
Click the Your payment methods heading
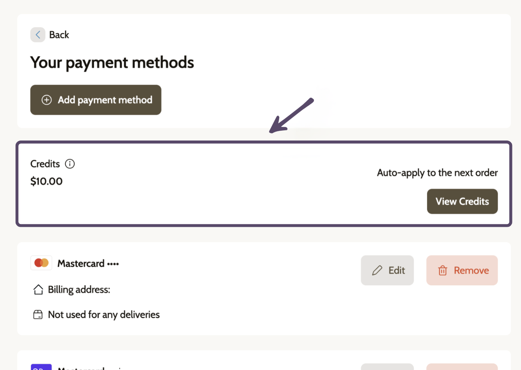[112, 62]
